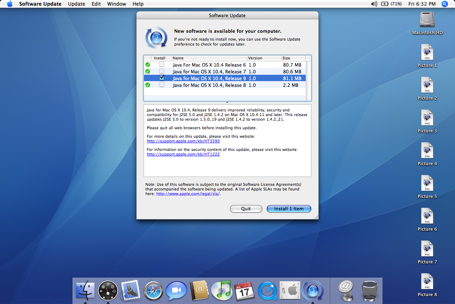Open the www.apple.com/legal/sla/ link
455x304 pixels.
pos(188,194)
